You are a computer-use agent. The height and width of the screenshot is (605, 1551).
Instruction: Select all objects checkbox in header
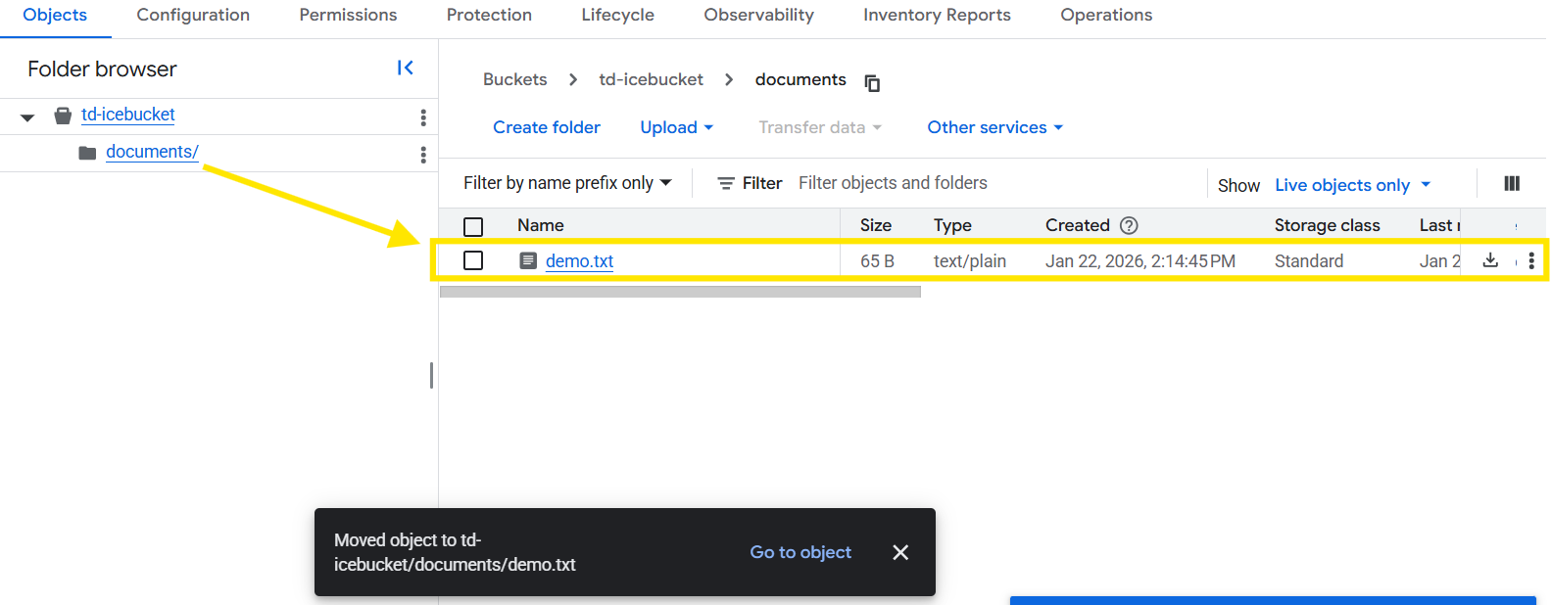(473, 227)
